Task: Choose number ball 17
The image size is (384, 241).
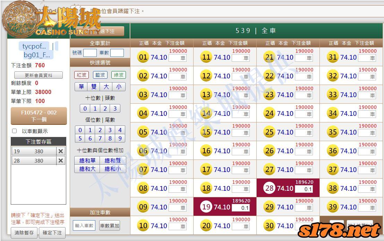Action: pos(206,170)
